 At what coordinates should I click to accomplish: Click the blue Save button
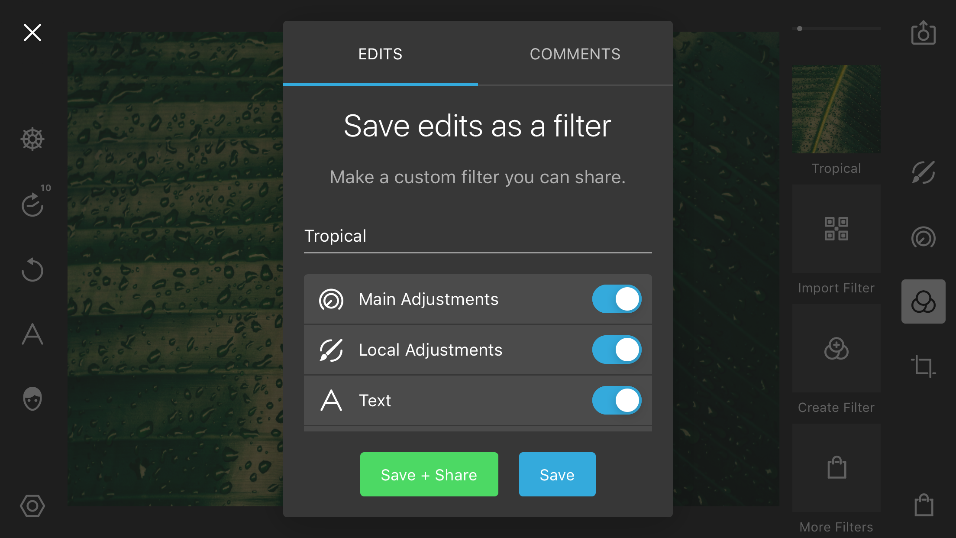point(557,474)
